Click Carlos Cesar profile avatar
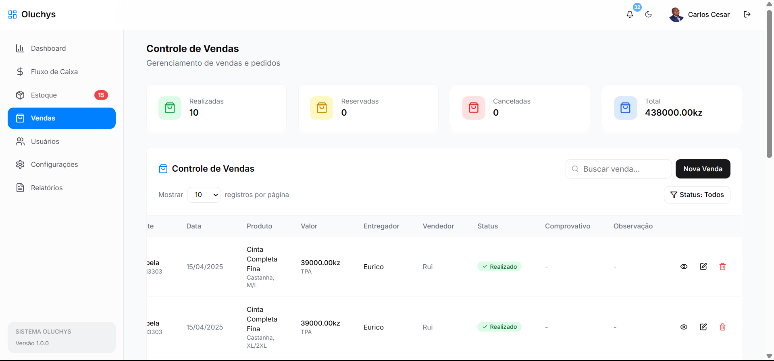 tap(676, 15)
